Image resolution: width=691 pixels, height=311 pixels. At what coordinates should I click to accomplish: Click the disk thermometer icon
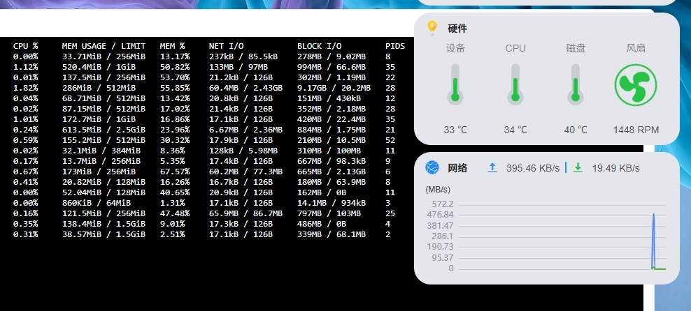[575, 84]
